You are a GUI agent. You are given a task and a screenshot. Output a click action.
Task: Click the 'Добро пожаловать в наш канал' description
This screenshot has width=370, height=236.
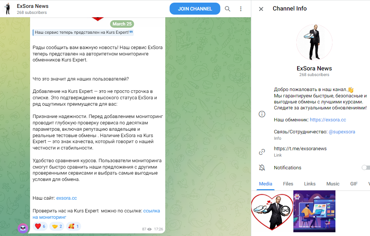tap(320, 99)
